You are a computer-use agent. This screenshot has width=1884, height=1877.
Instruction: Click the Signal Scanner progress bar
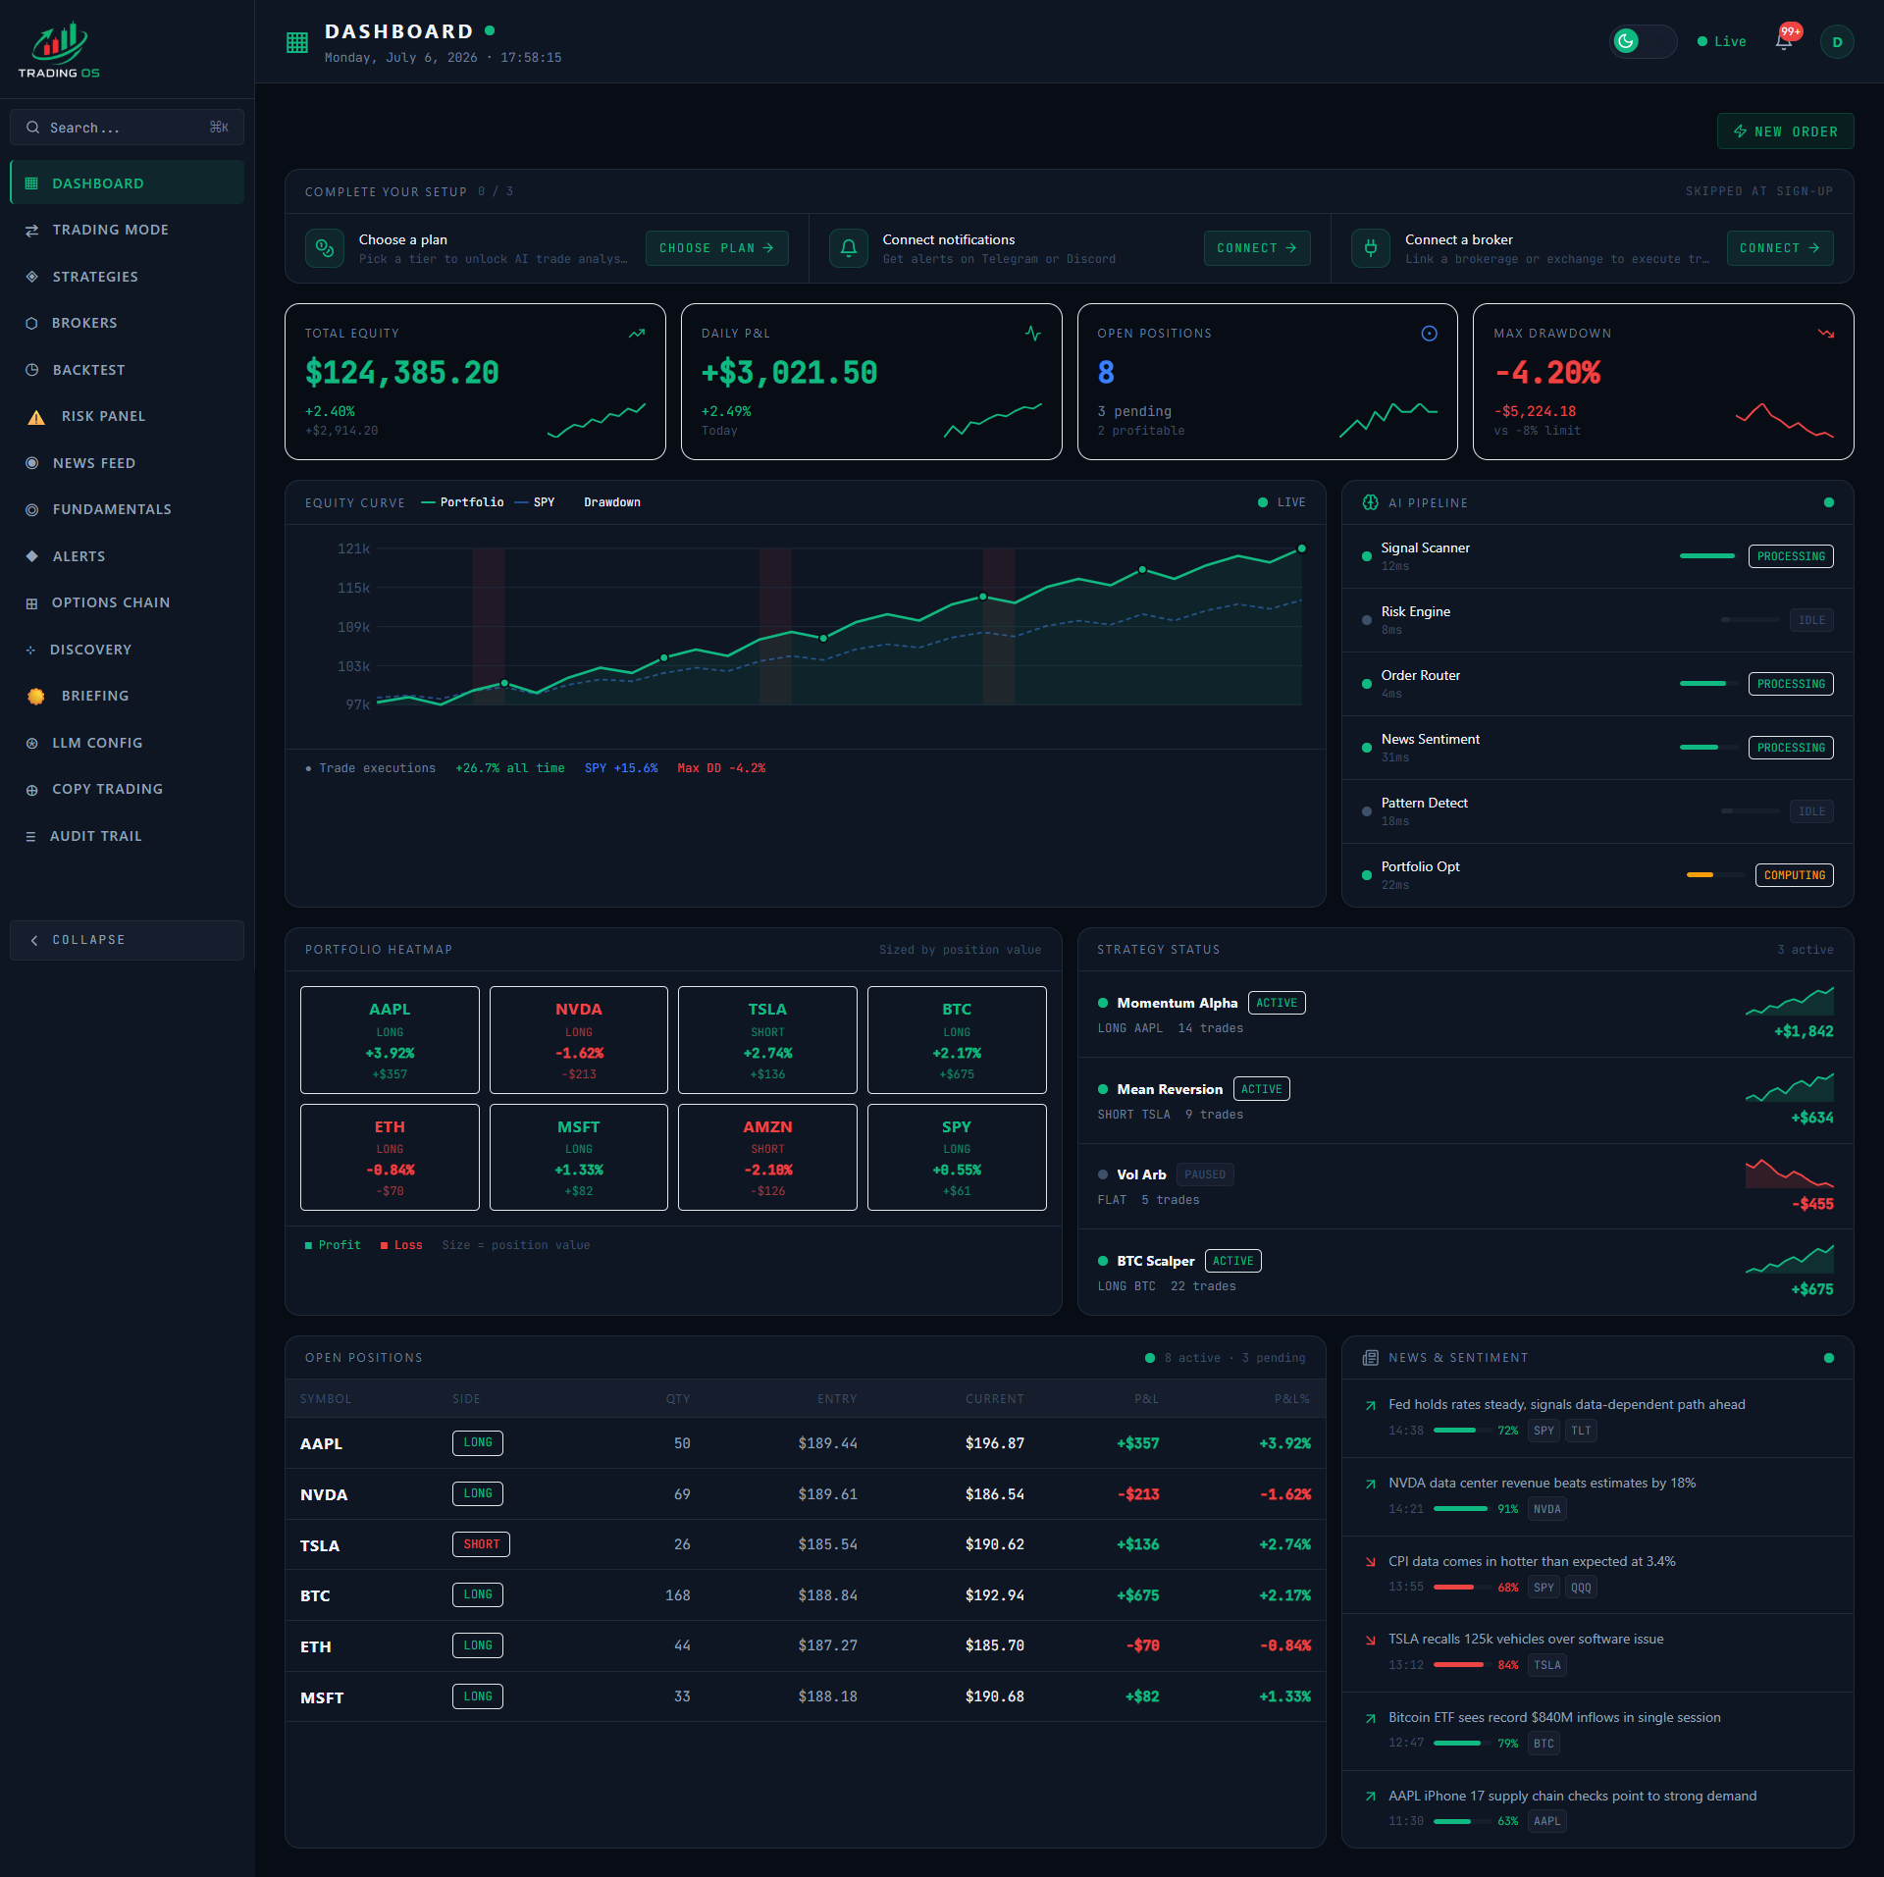[x=1707, y=556]
